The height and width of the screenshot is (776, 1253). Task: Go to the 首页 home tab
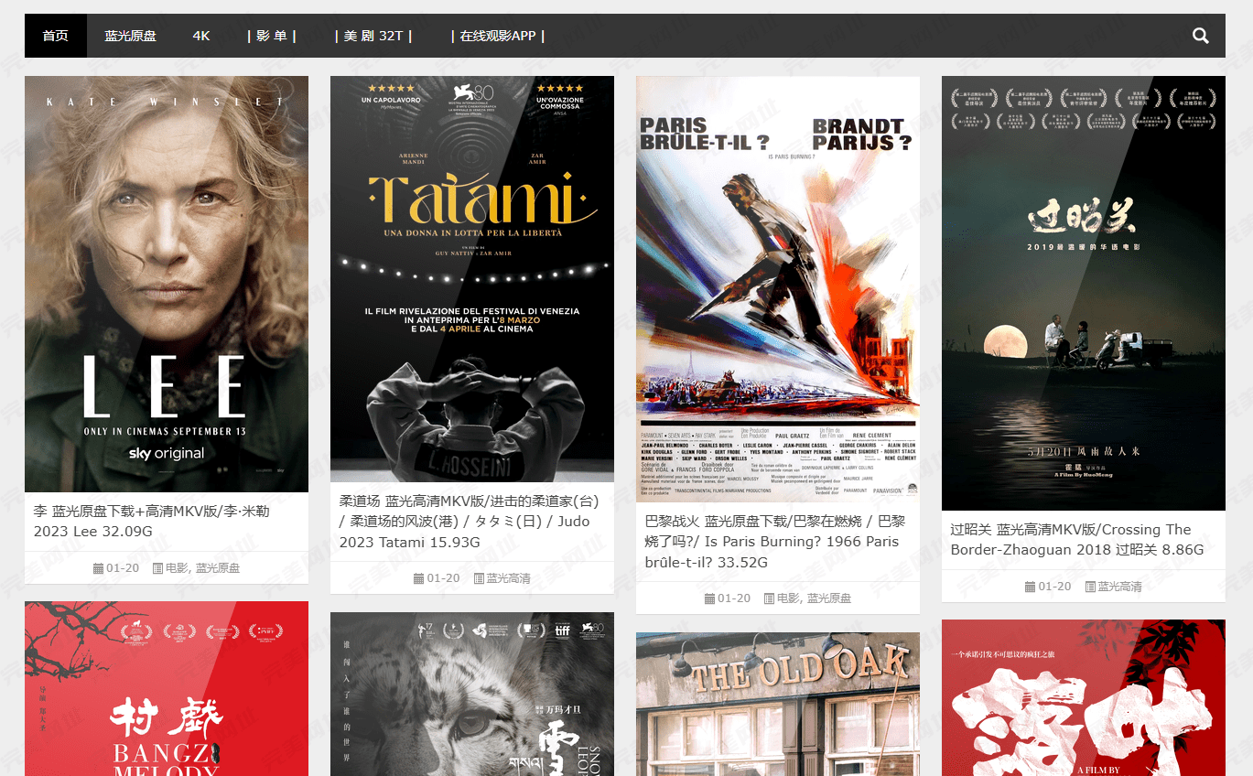click(x=56, y=36)
